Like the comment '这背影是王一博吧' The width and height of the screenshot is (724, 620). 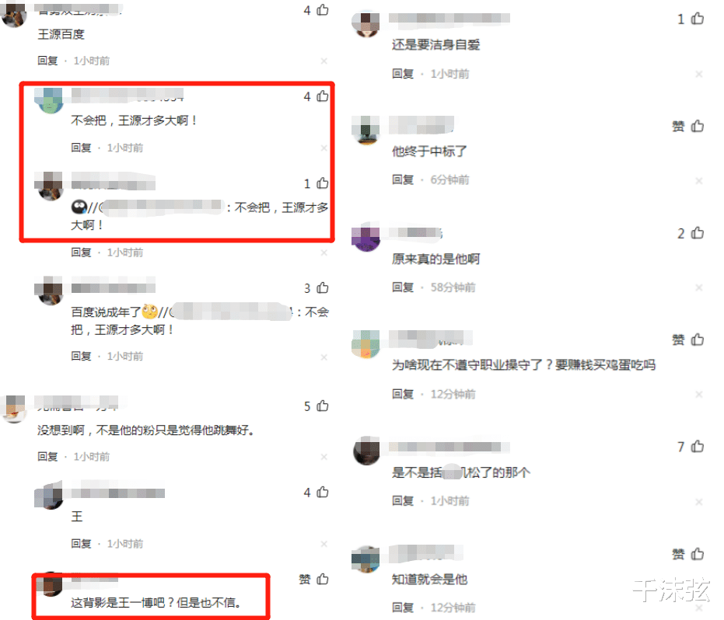pos(322,579)
